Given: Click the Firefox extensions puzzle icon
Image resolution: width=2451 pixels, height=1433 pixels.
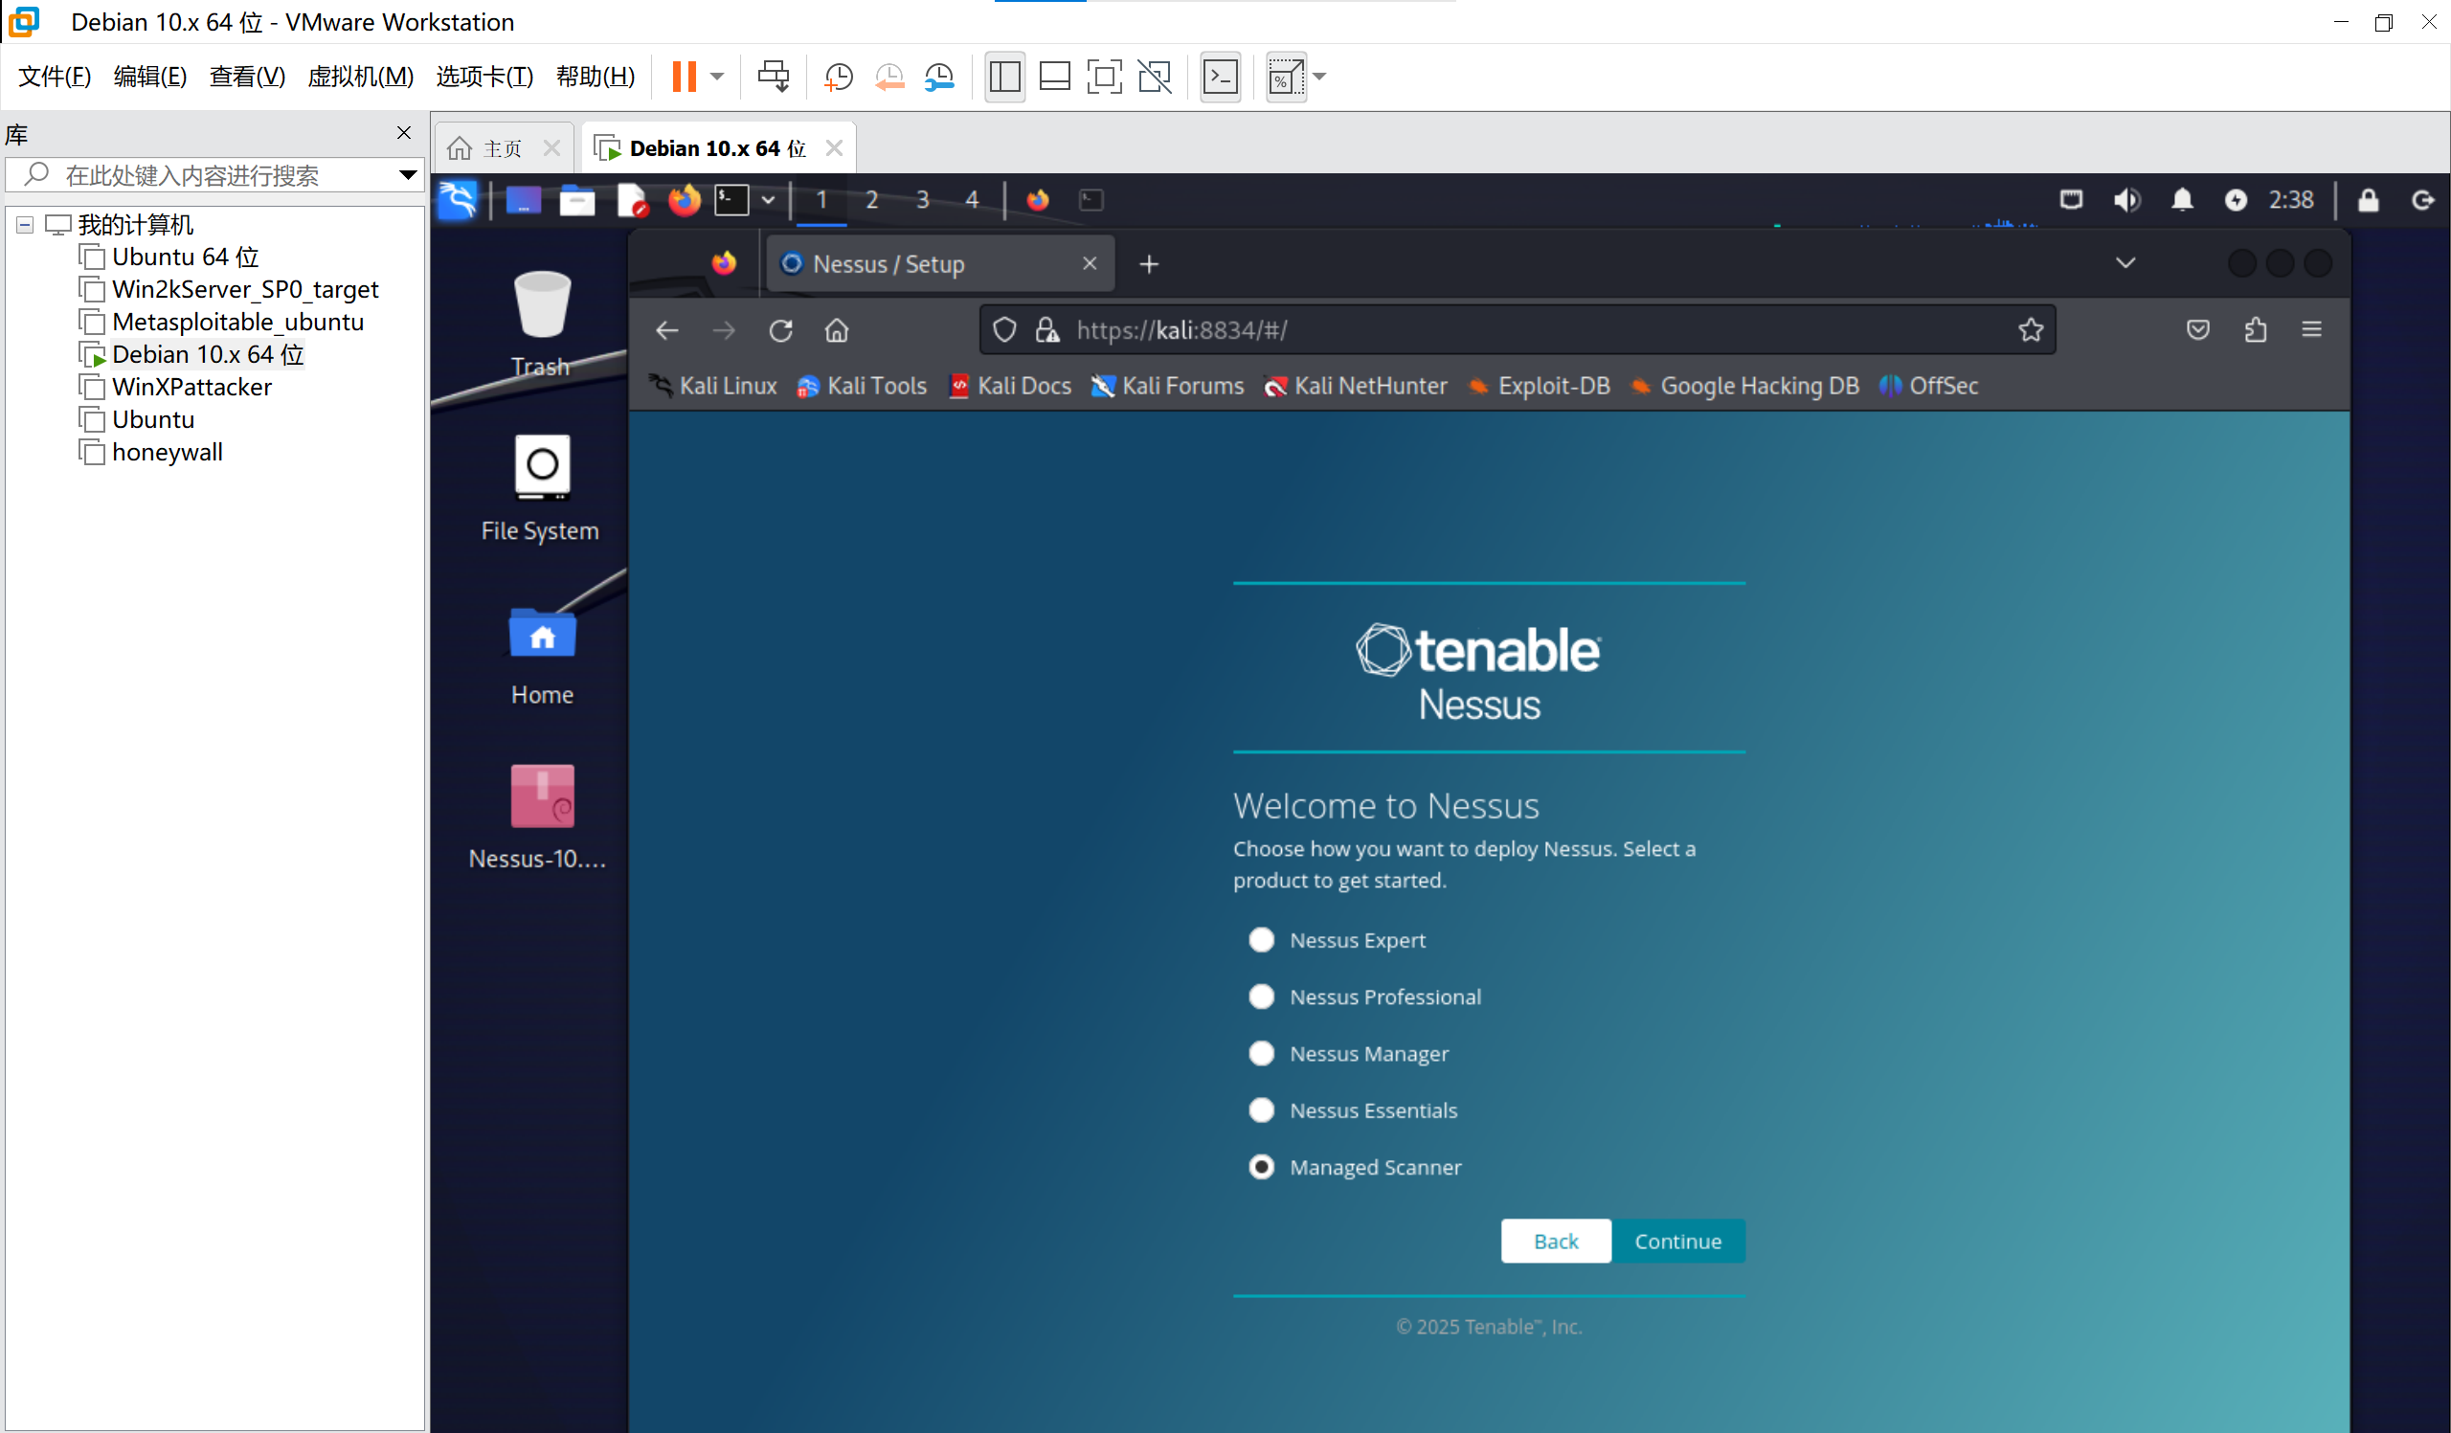Looking at the screenshot, I should (x=2255, y=330).
